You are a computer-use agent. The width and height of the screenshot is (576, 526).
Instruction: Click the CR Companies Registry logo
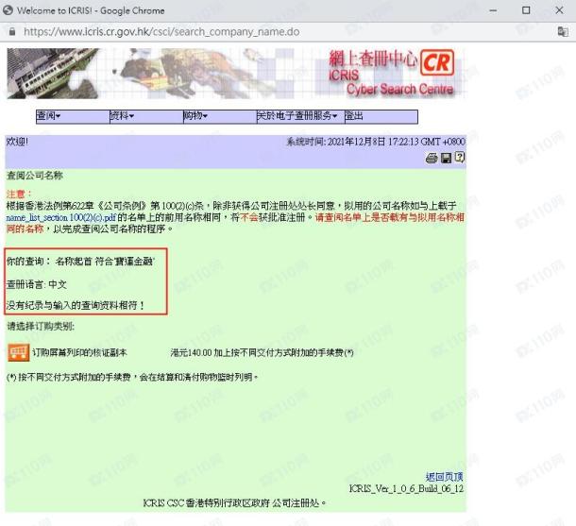point(437,62)
